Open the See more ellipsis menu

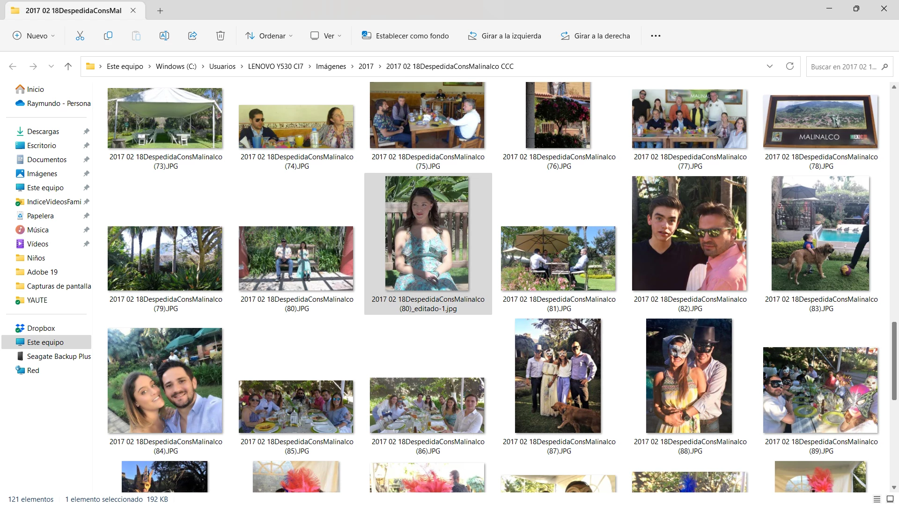pos(656,36)
